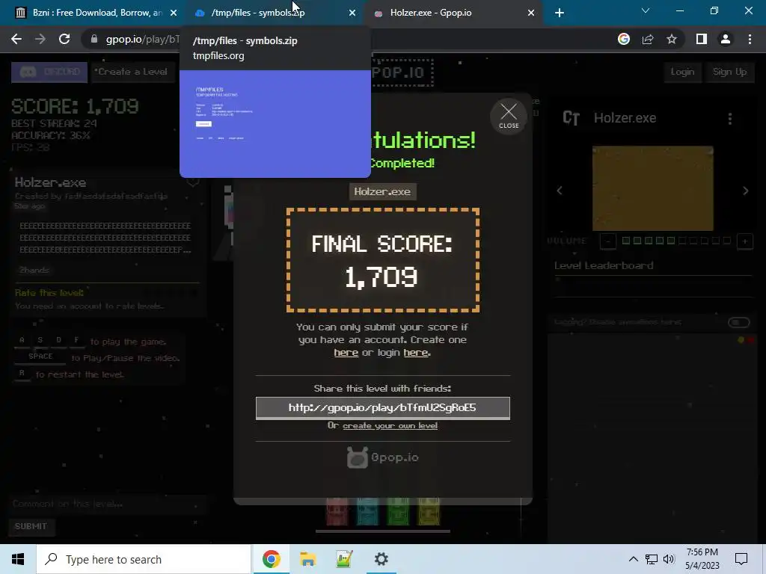Switch to the Holzer.exe - Gpop.io tab
766x574 pixels.
click(x=453, y=13)
